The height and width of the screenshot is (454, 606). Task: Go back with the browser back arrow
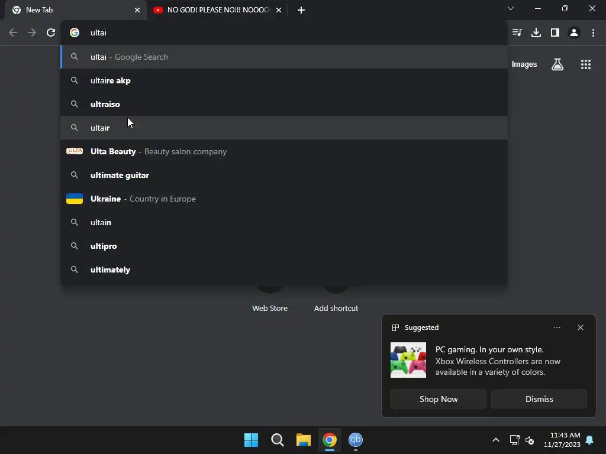13,33
